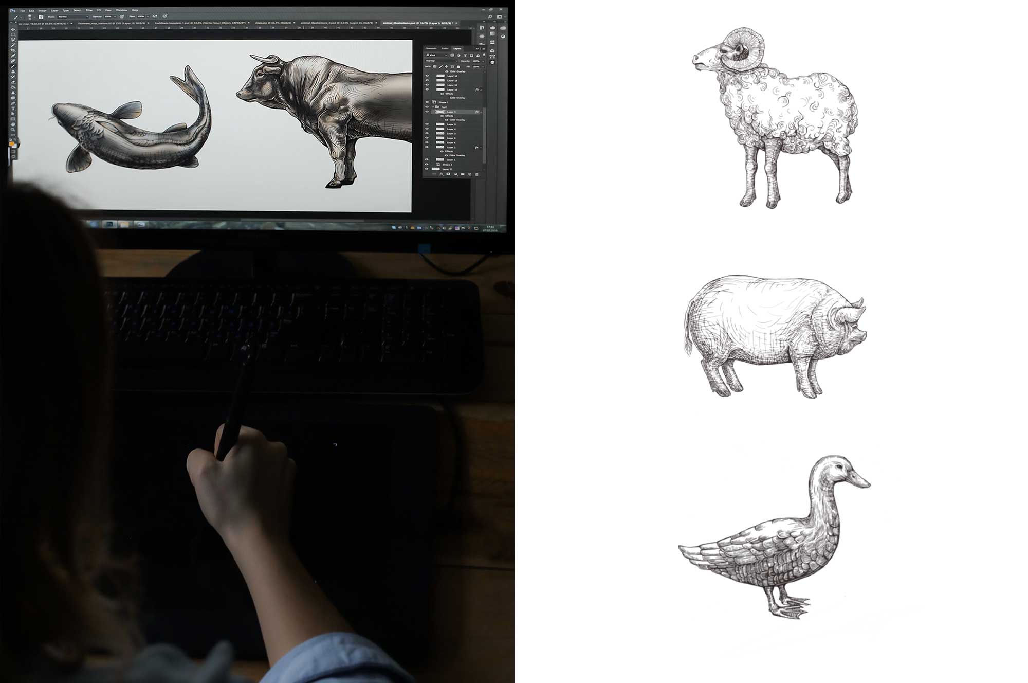
Task: Select the Zoom magnifier tool
Action: [13, 130]
